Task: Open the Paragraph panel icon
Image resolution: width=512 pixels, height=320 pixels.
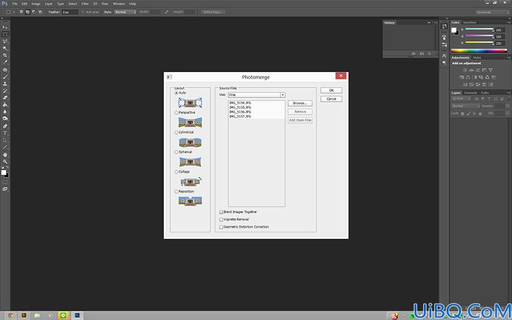Action: (x=444, y=63)
